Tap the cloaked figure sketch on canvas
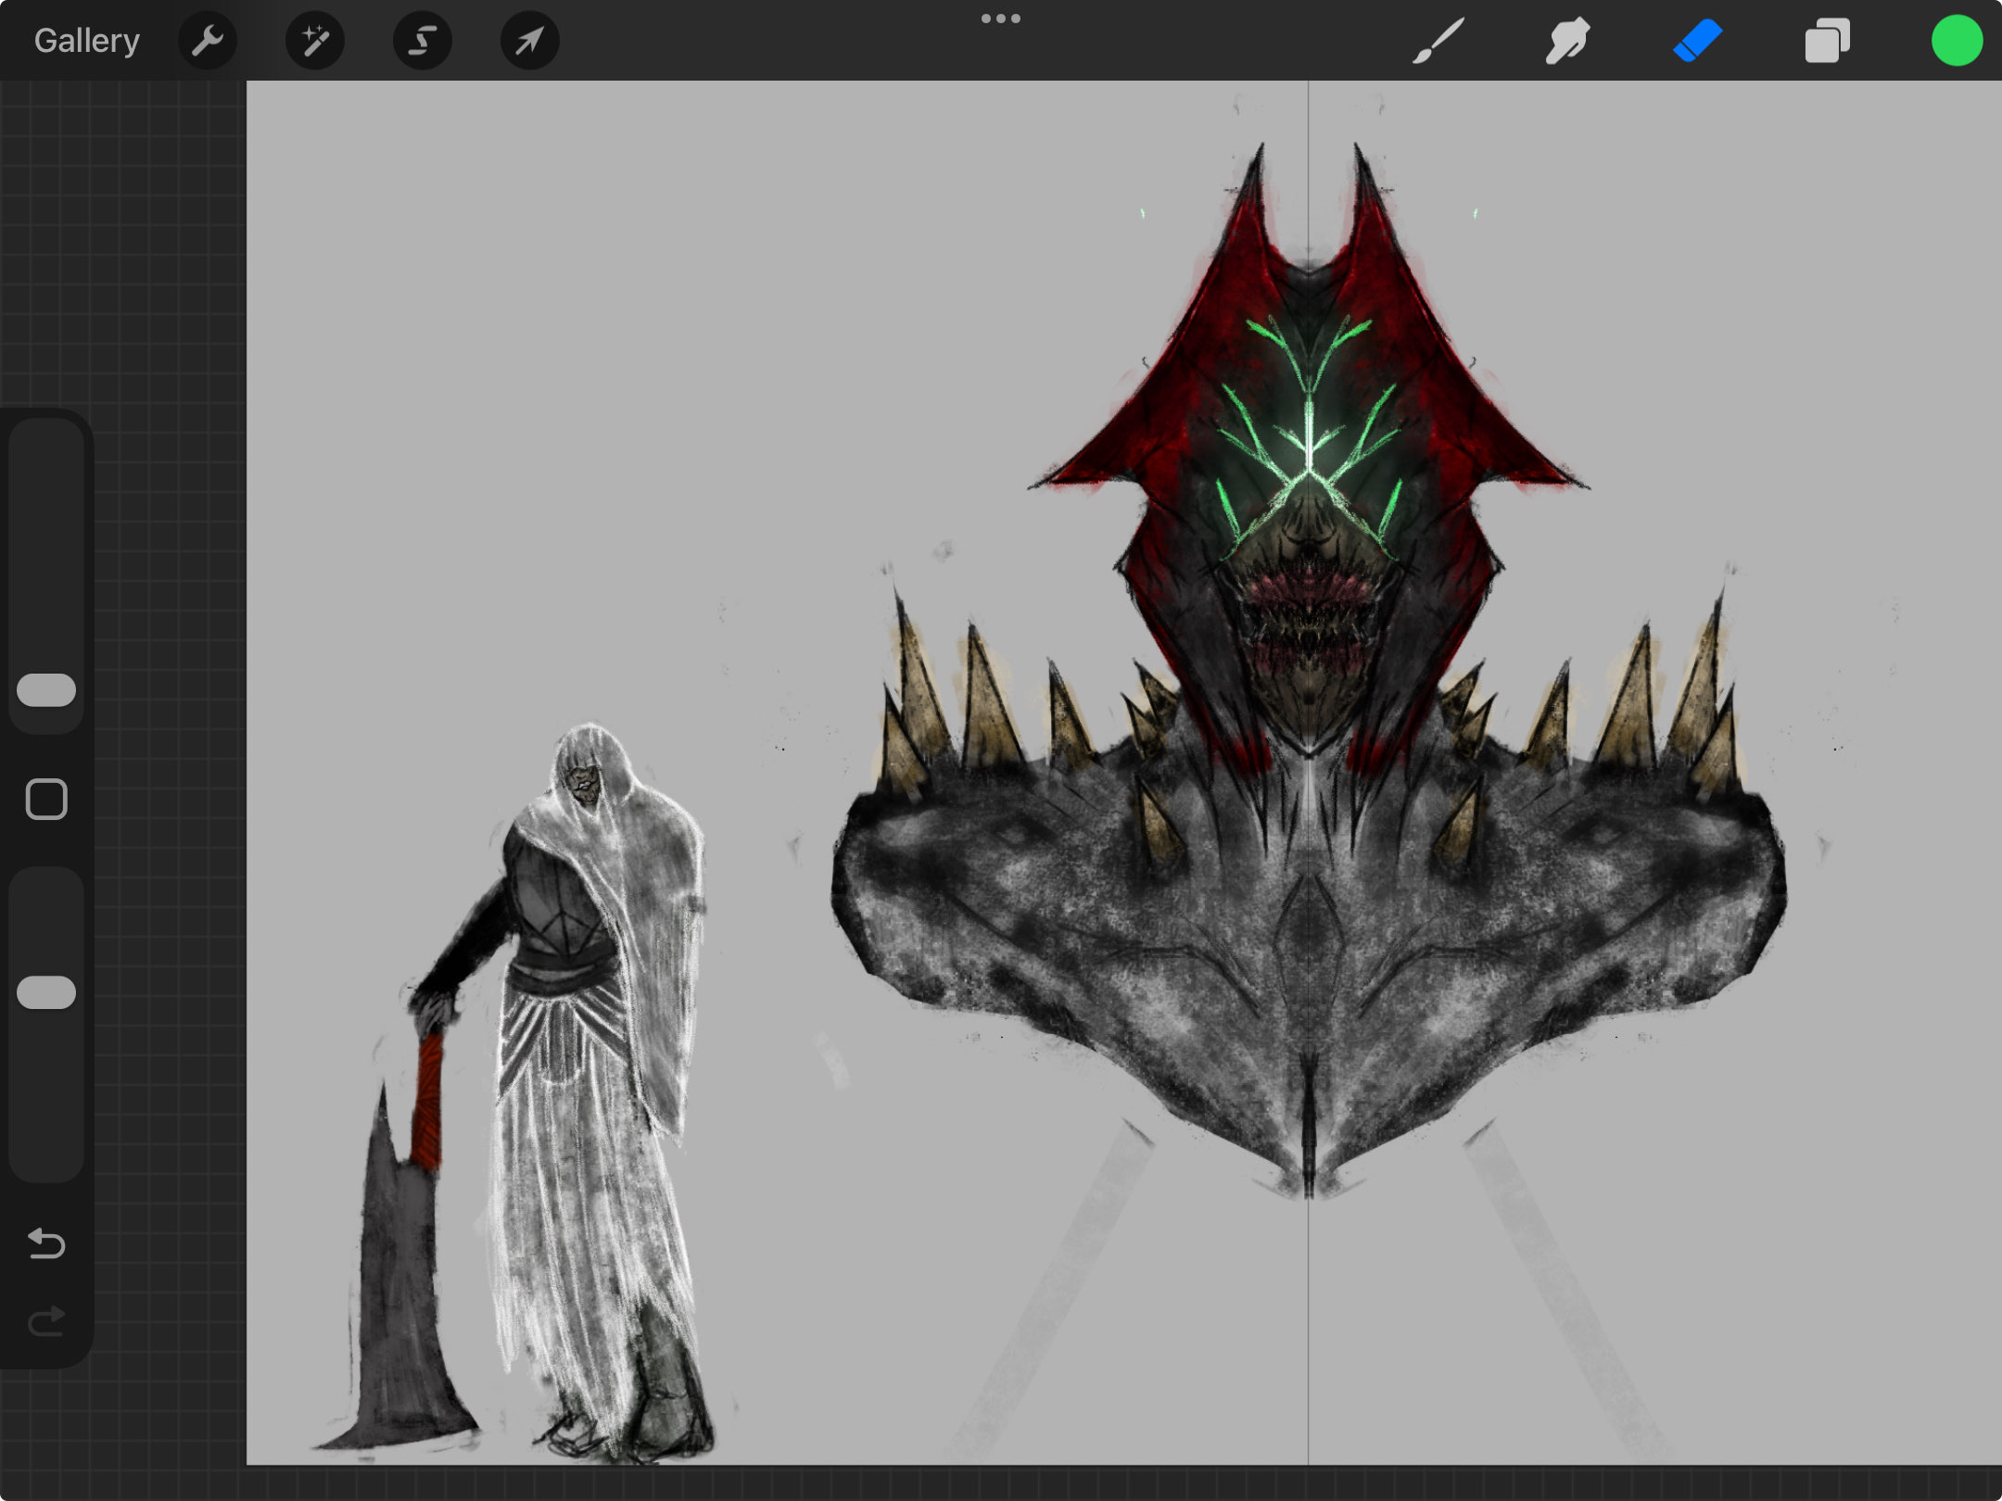 (x=593, y=1066)
